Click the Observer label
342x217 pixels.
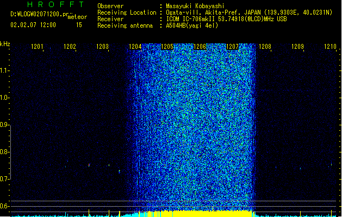[110, 6]
